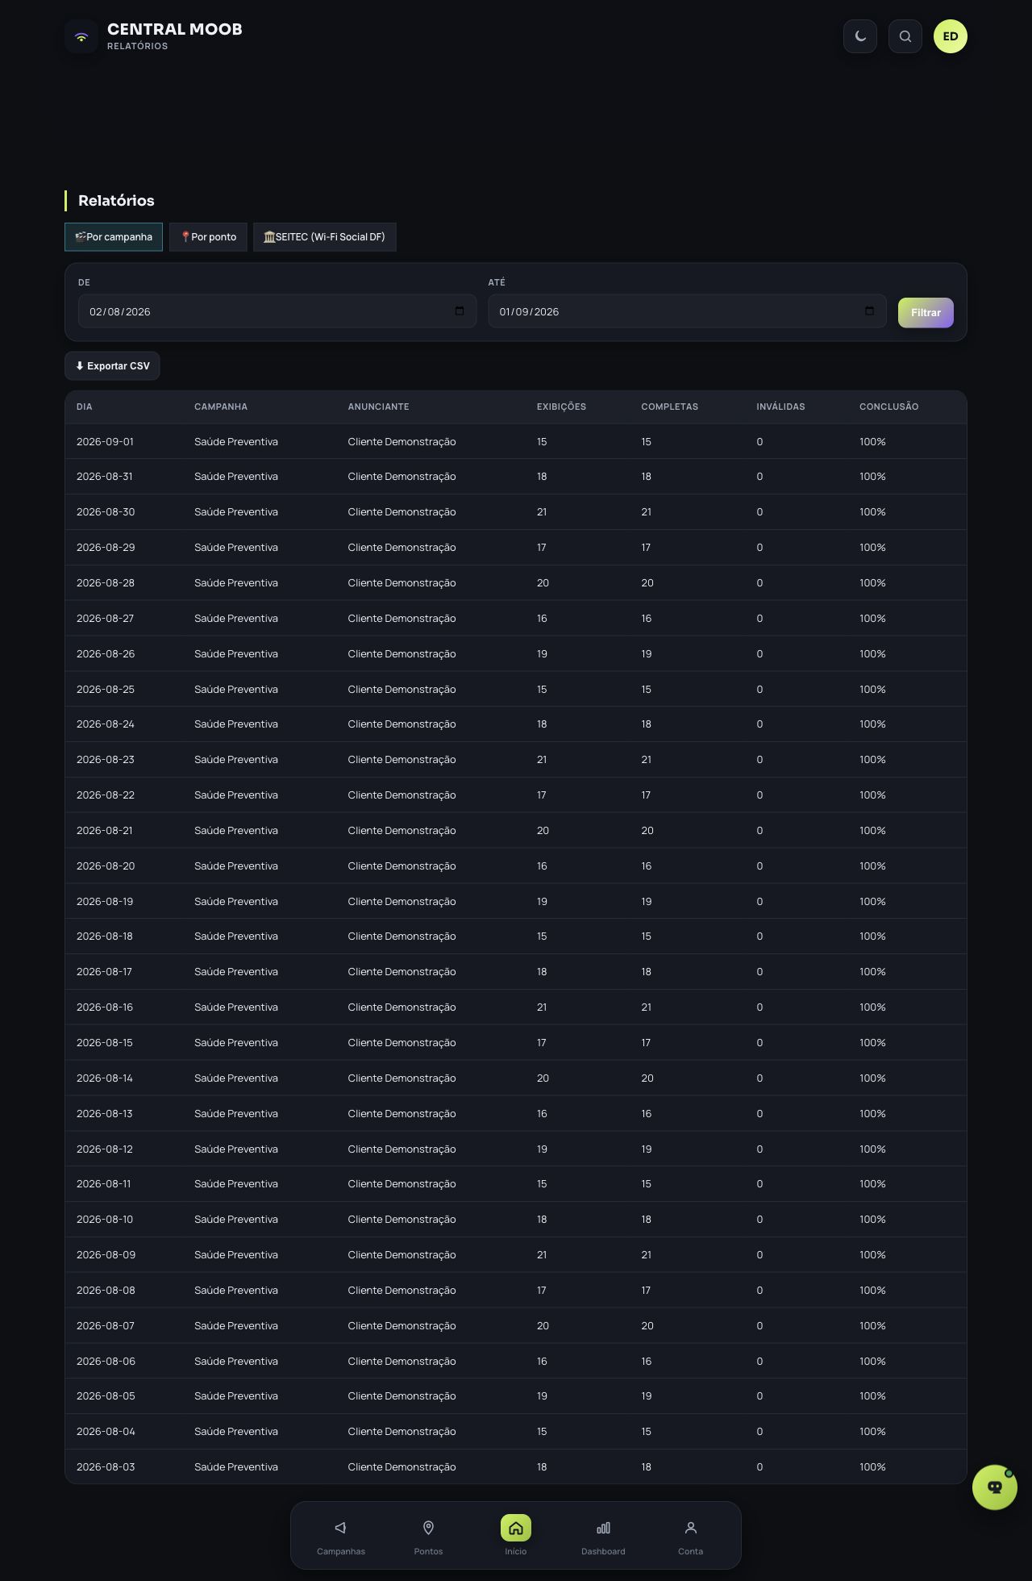The width and height of the screenshot is (1032, 1581).
Task: Click the CAMPANHA column header
Action: (x=221, y=407)
